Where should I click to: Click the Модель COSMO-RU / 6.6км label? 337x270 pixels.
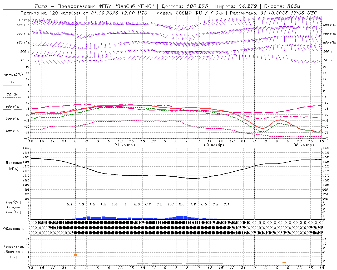(x=190, y=13)
